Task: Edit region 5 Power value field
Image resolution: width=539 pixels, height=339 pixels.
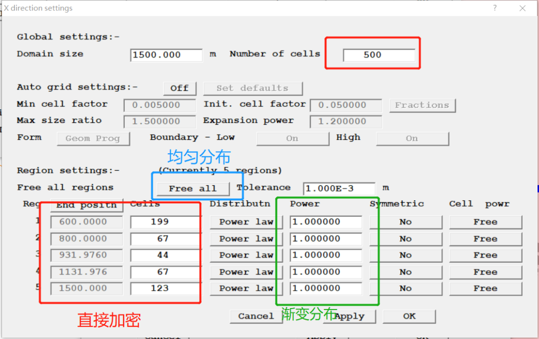Action: [x=326, y=289]
